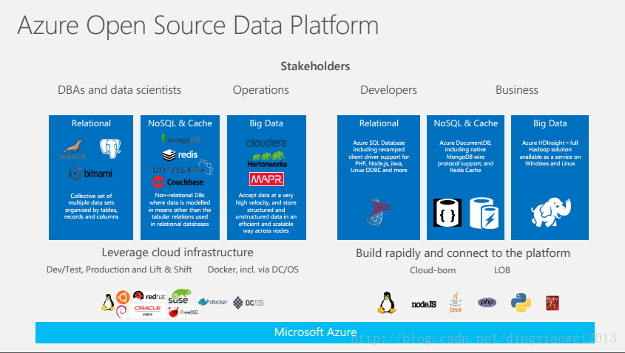Click 'NoSQL & Cache' heading above Azure DocumentDB text
Viewport: 625px width, 353px height.
pos(466,123)
